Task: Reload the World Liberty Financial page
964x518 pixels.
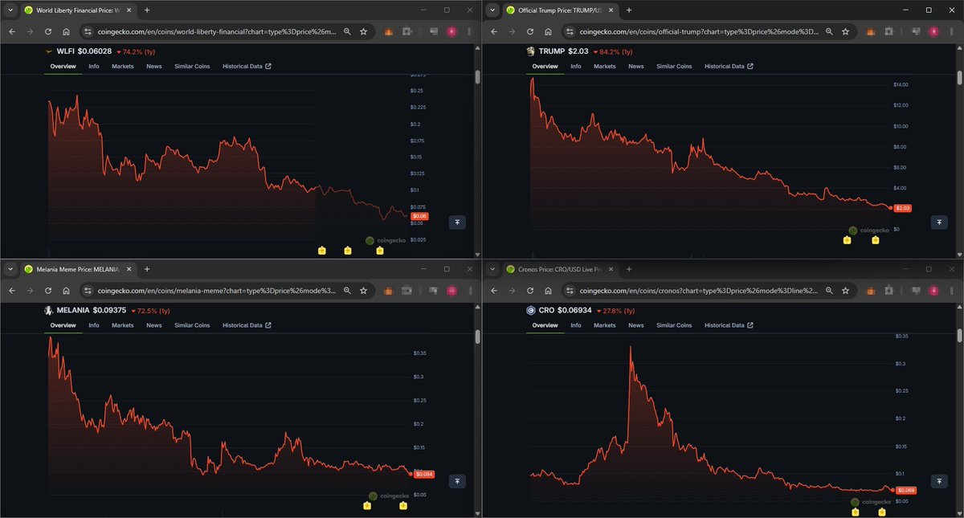Action: [48, 31]
